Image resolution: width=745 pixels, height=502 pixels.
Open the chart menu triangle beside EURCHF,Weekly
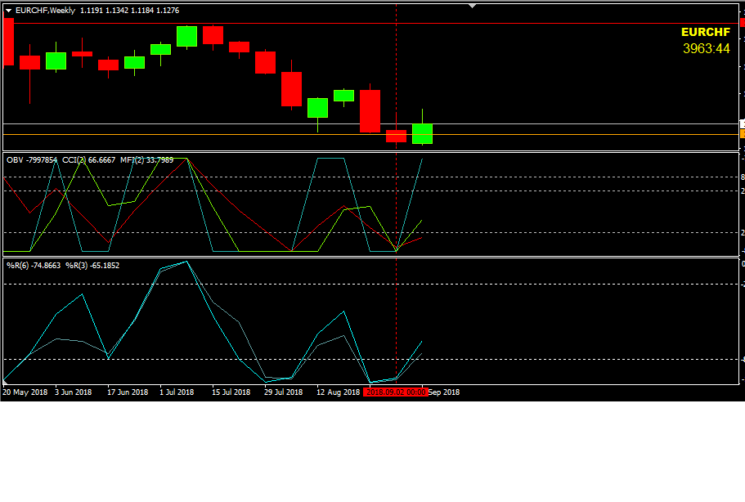(x=8, y=11)
